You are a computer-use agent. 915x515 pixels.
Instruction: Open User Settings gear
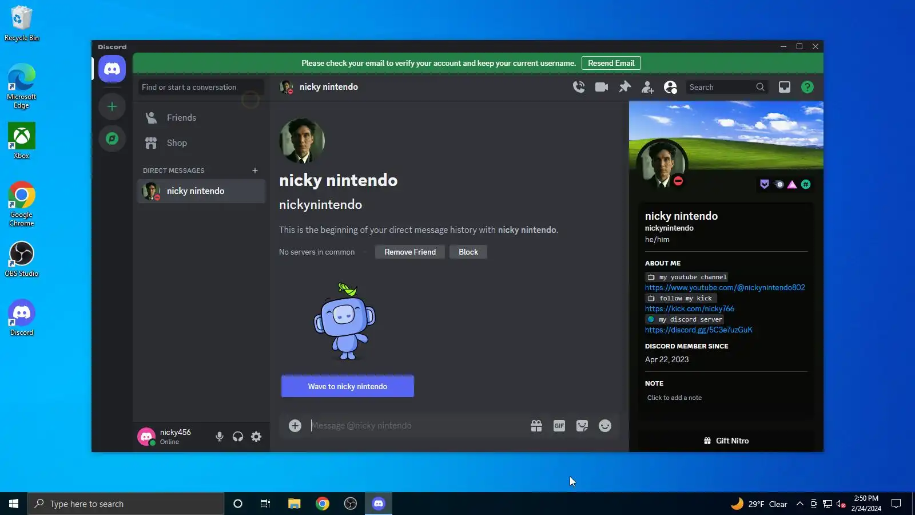[x=256, y=437]
